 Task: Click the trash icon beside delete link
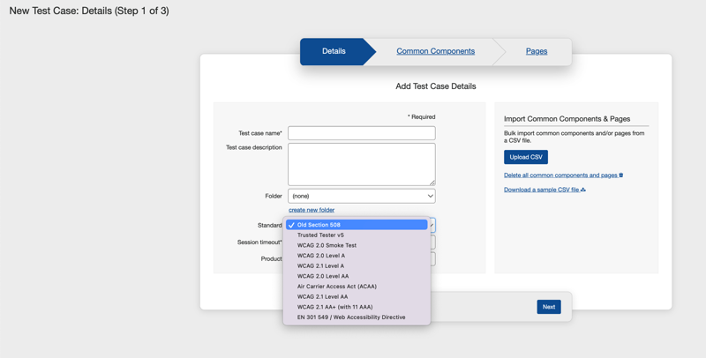click(x=621, y=175)
